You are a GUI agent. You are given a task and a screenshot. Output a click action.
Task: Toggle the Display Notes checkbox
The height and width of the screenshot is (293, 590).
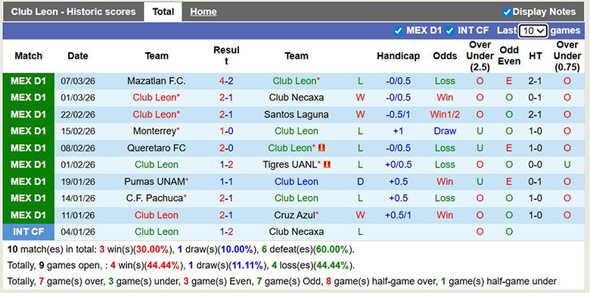[507, 12]
